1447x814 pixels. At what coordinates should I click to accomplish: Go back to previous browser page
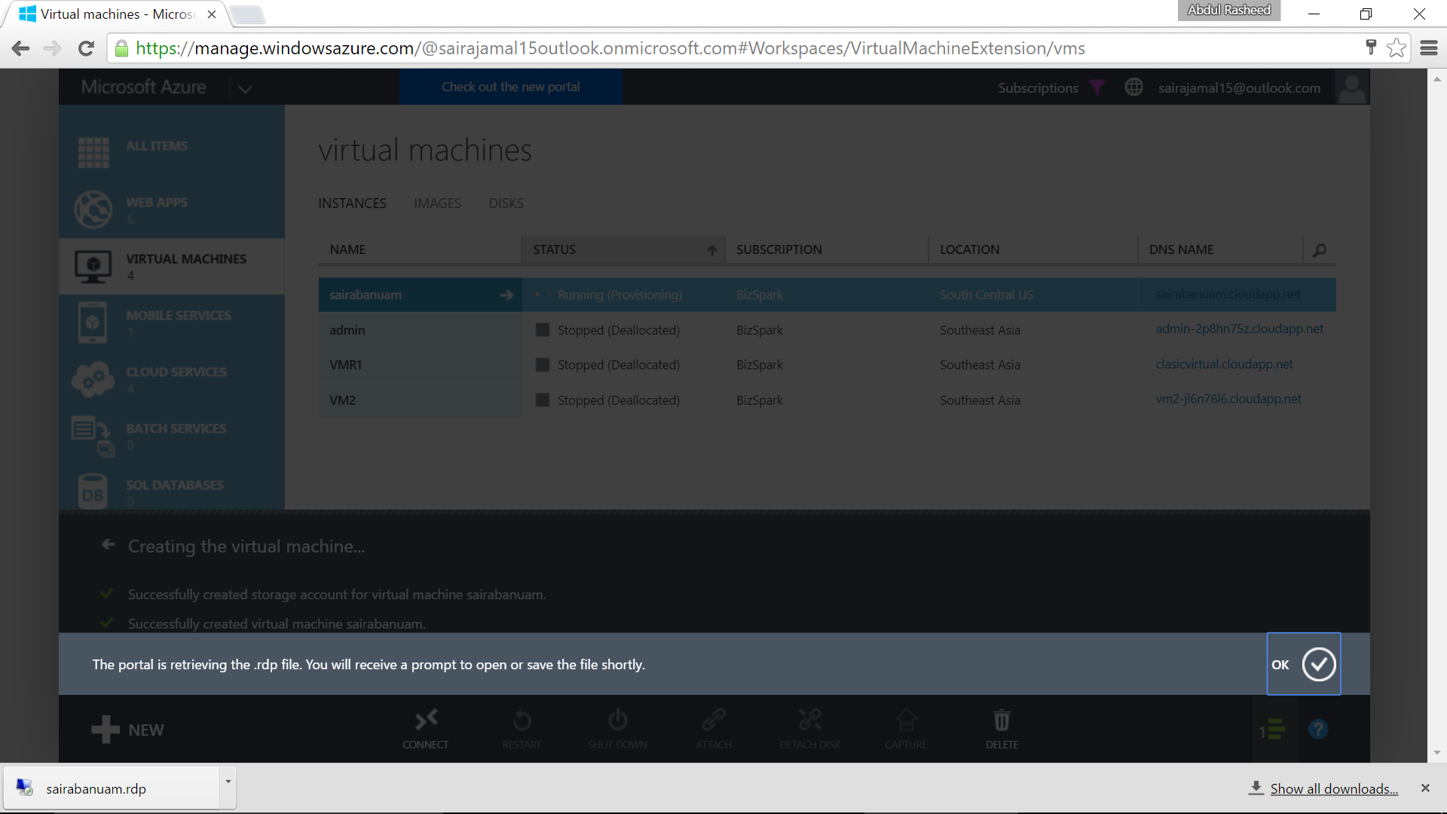click(x=21, y=48)
